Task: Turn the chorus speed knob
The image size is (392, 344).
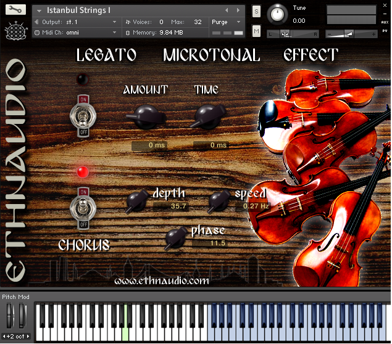Action: pos(219,201)
